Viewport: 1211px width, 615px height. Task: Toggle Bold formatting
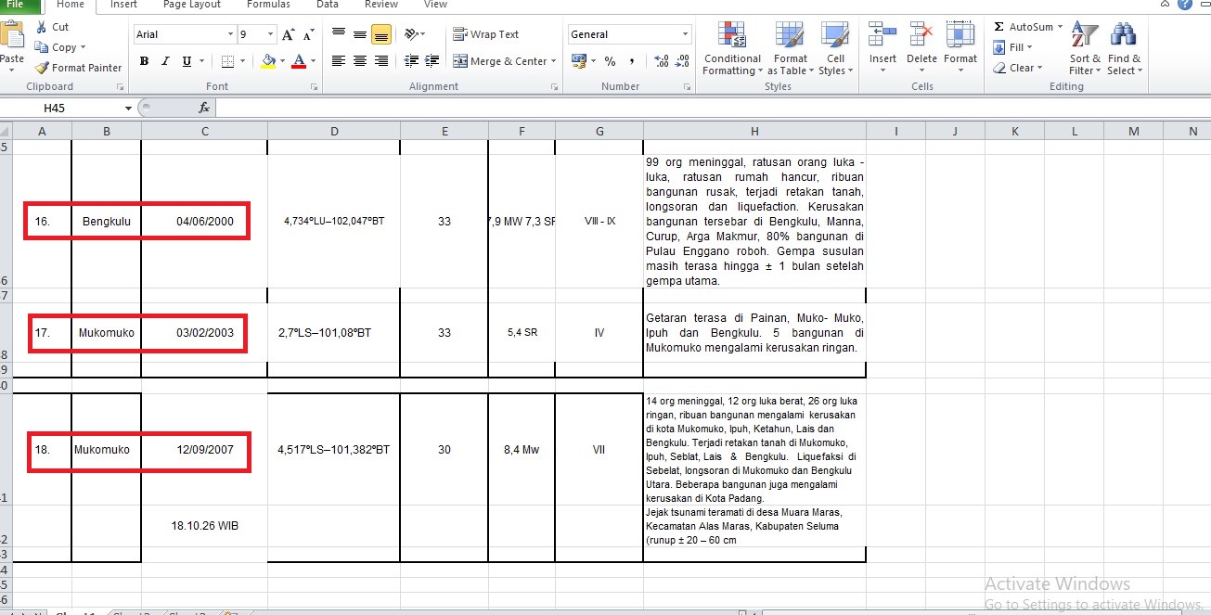coord(144,61)
